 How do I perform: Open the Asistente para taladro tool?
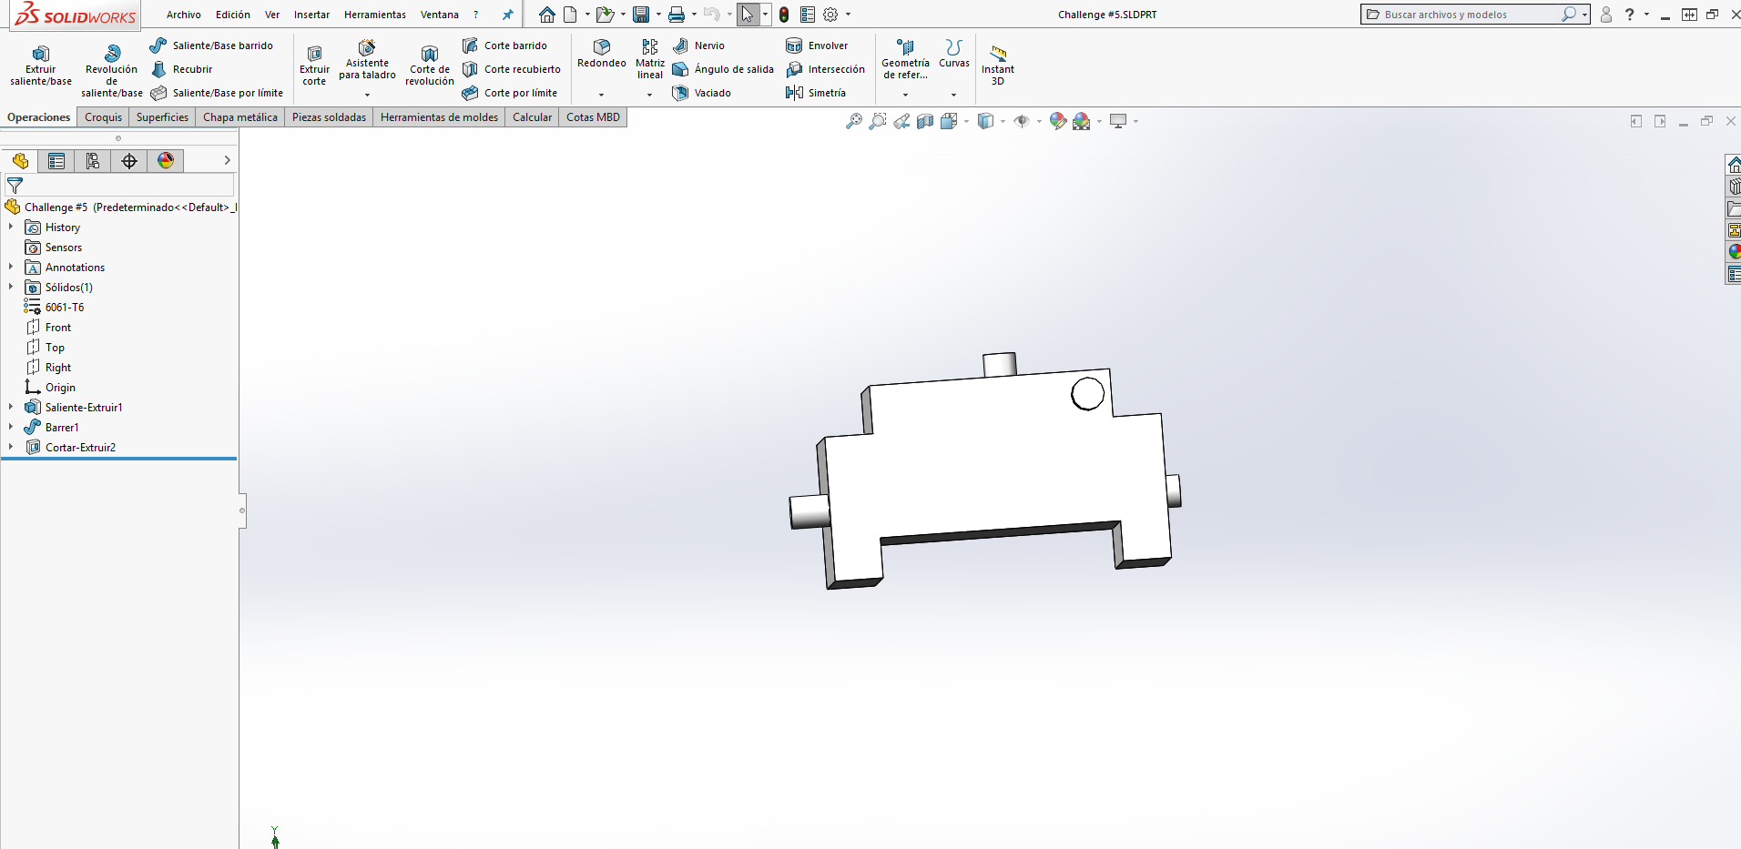coord(367,60)
